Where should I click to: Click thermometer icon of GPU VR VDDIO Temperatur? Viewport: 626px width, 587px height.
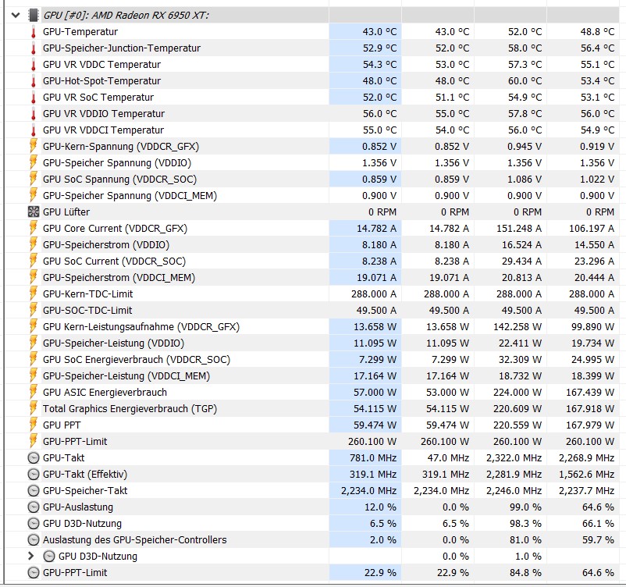tap(34, 114)
